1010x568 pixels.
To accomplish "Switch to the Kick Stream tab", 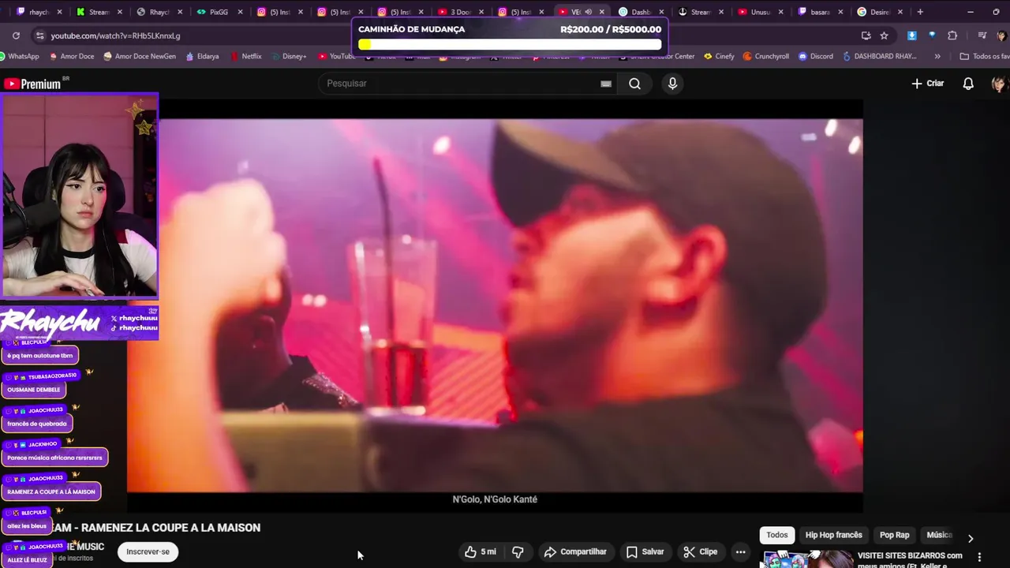I will click(99, 12).
